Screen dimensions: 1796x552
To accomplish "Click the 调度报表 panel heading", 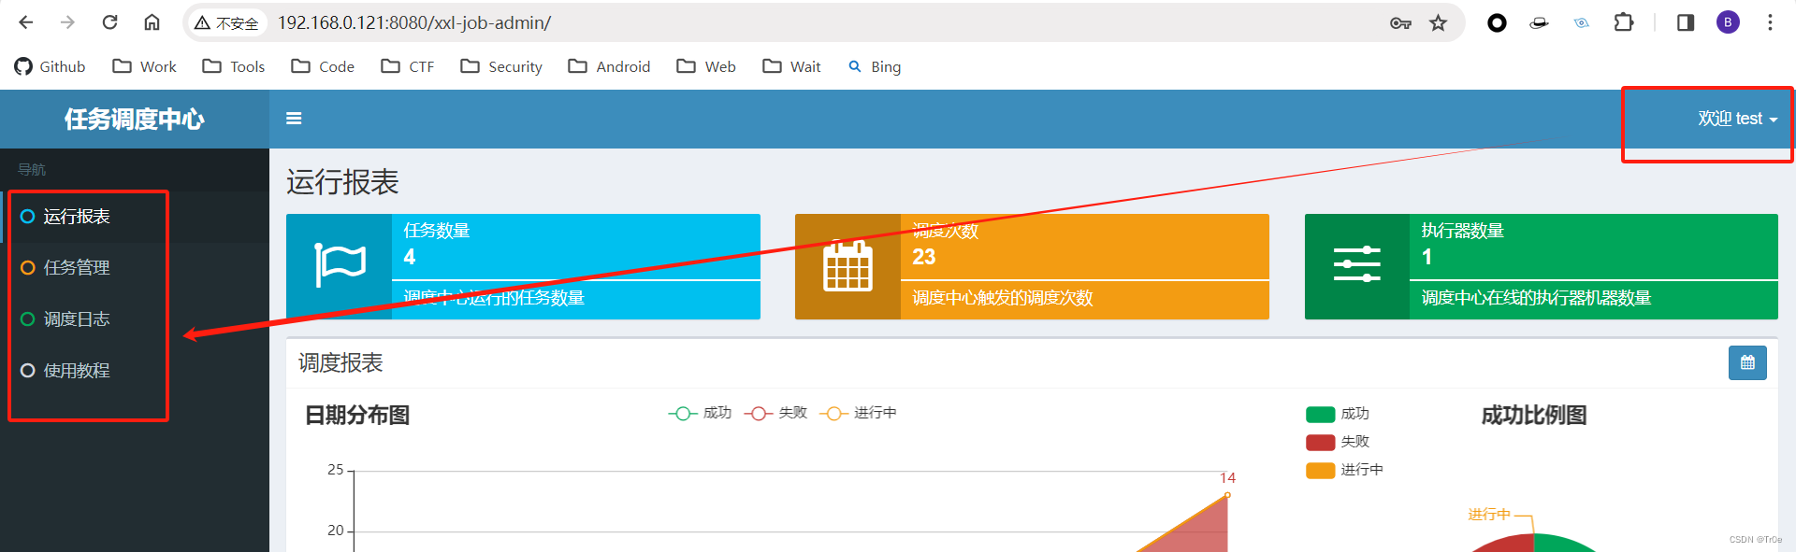I will point(340,363).
